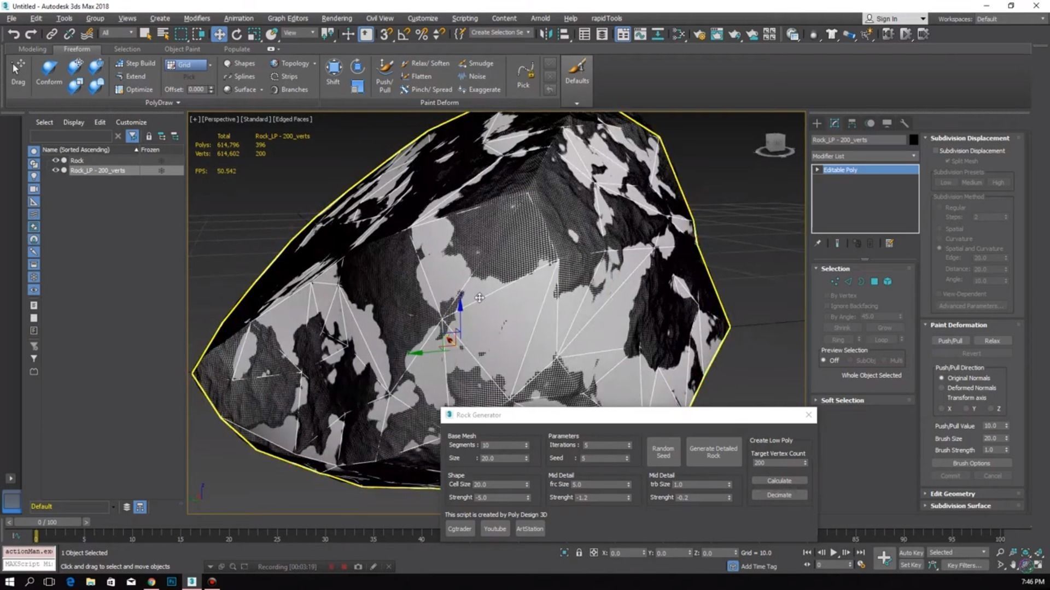Open the Modifier List dropdown
The width and height of the screenshot is (1050, 590).
(864, 156)
